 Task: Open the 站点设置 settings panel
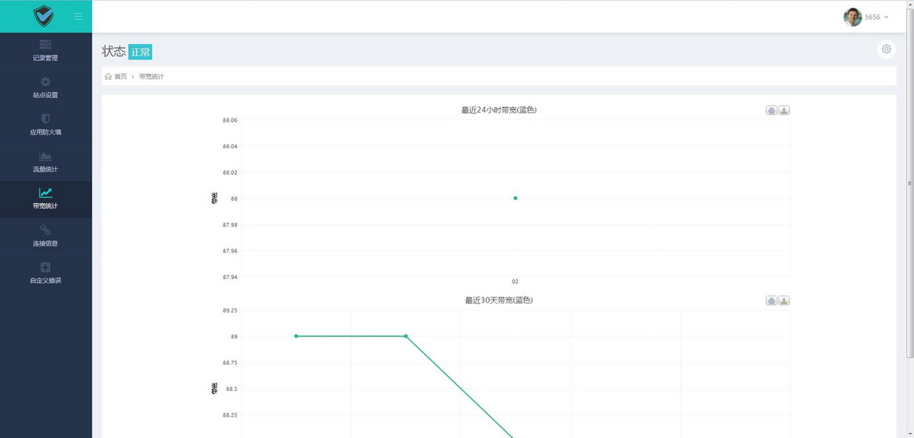[x=45, y=87]
